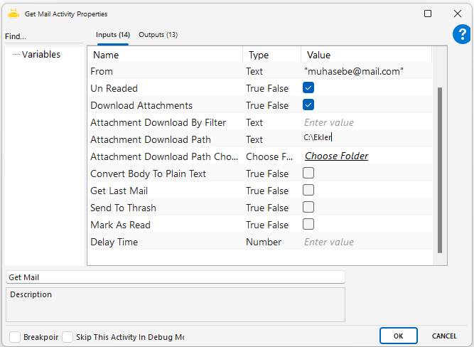Check the Get Last Mail option
This screenshot has width=474, height=347.
pos(308,191)
